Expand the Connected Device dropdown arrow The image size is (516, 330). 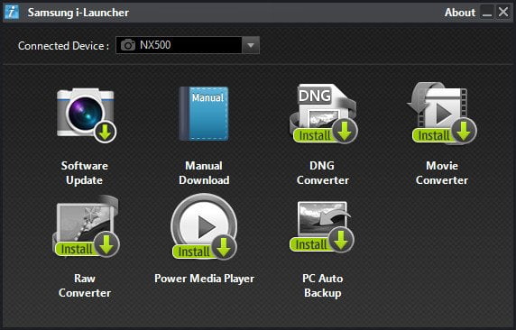tap(251, 45)
